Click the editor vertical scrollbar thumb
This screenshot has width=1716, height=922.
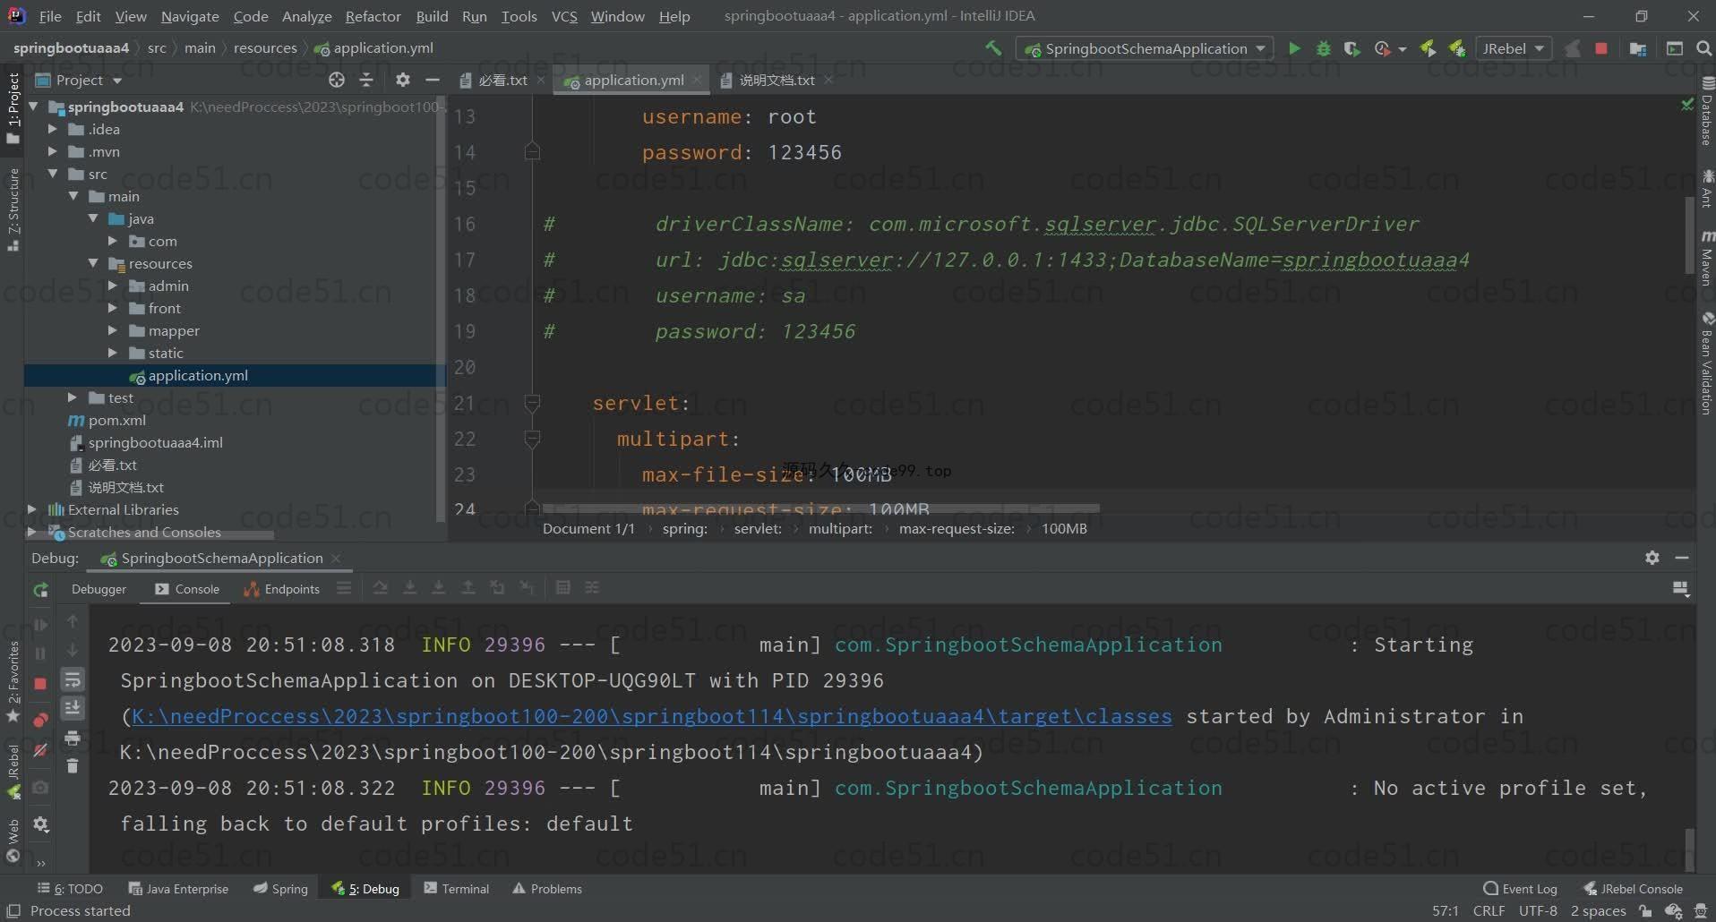click(1689, 235)
